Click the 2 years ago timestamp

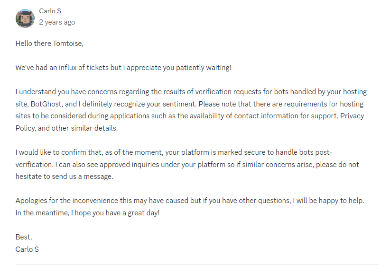click(57, 22)
